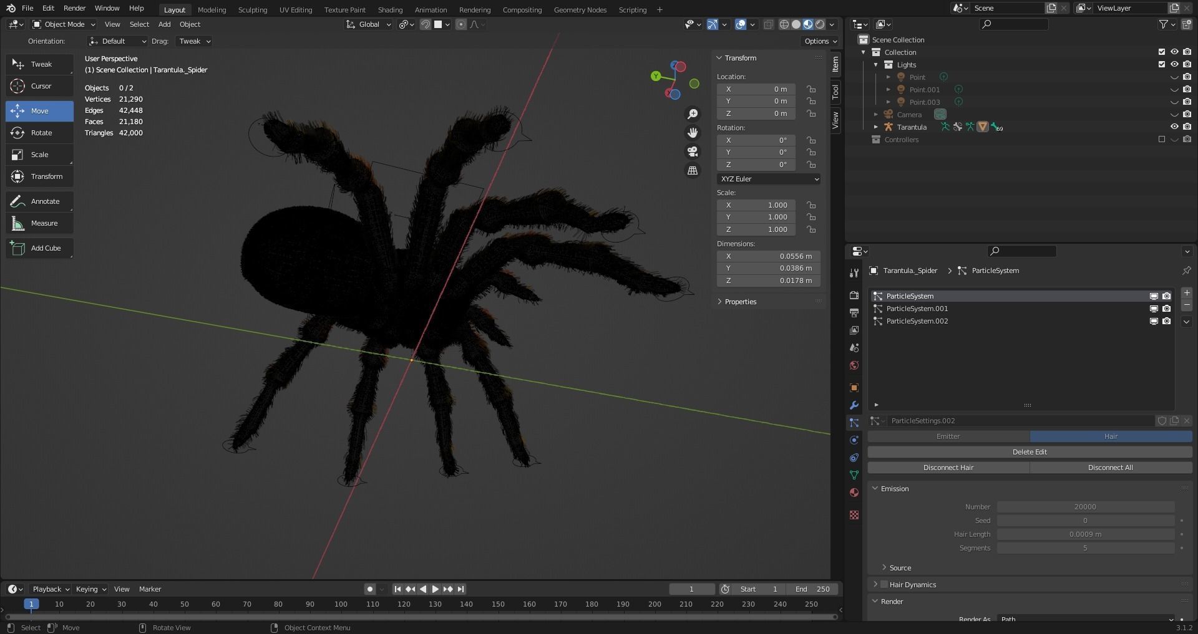The width and height of the screenshot is (1198, 634).
Task: Activate the Scale tool
Action: point(39,155)
